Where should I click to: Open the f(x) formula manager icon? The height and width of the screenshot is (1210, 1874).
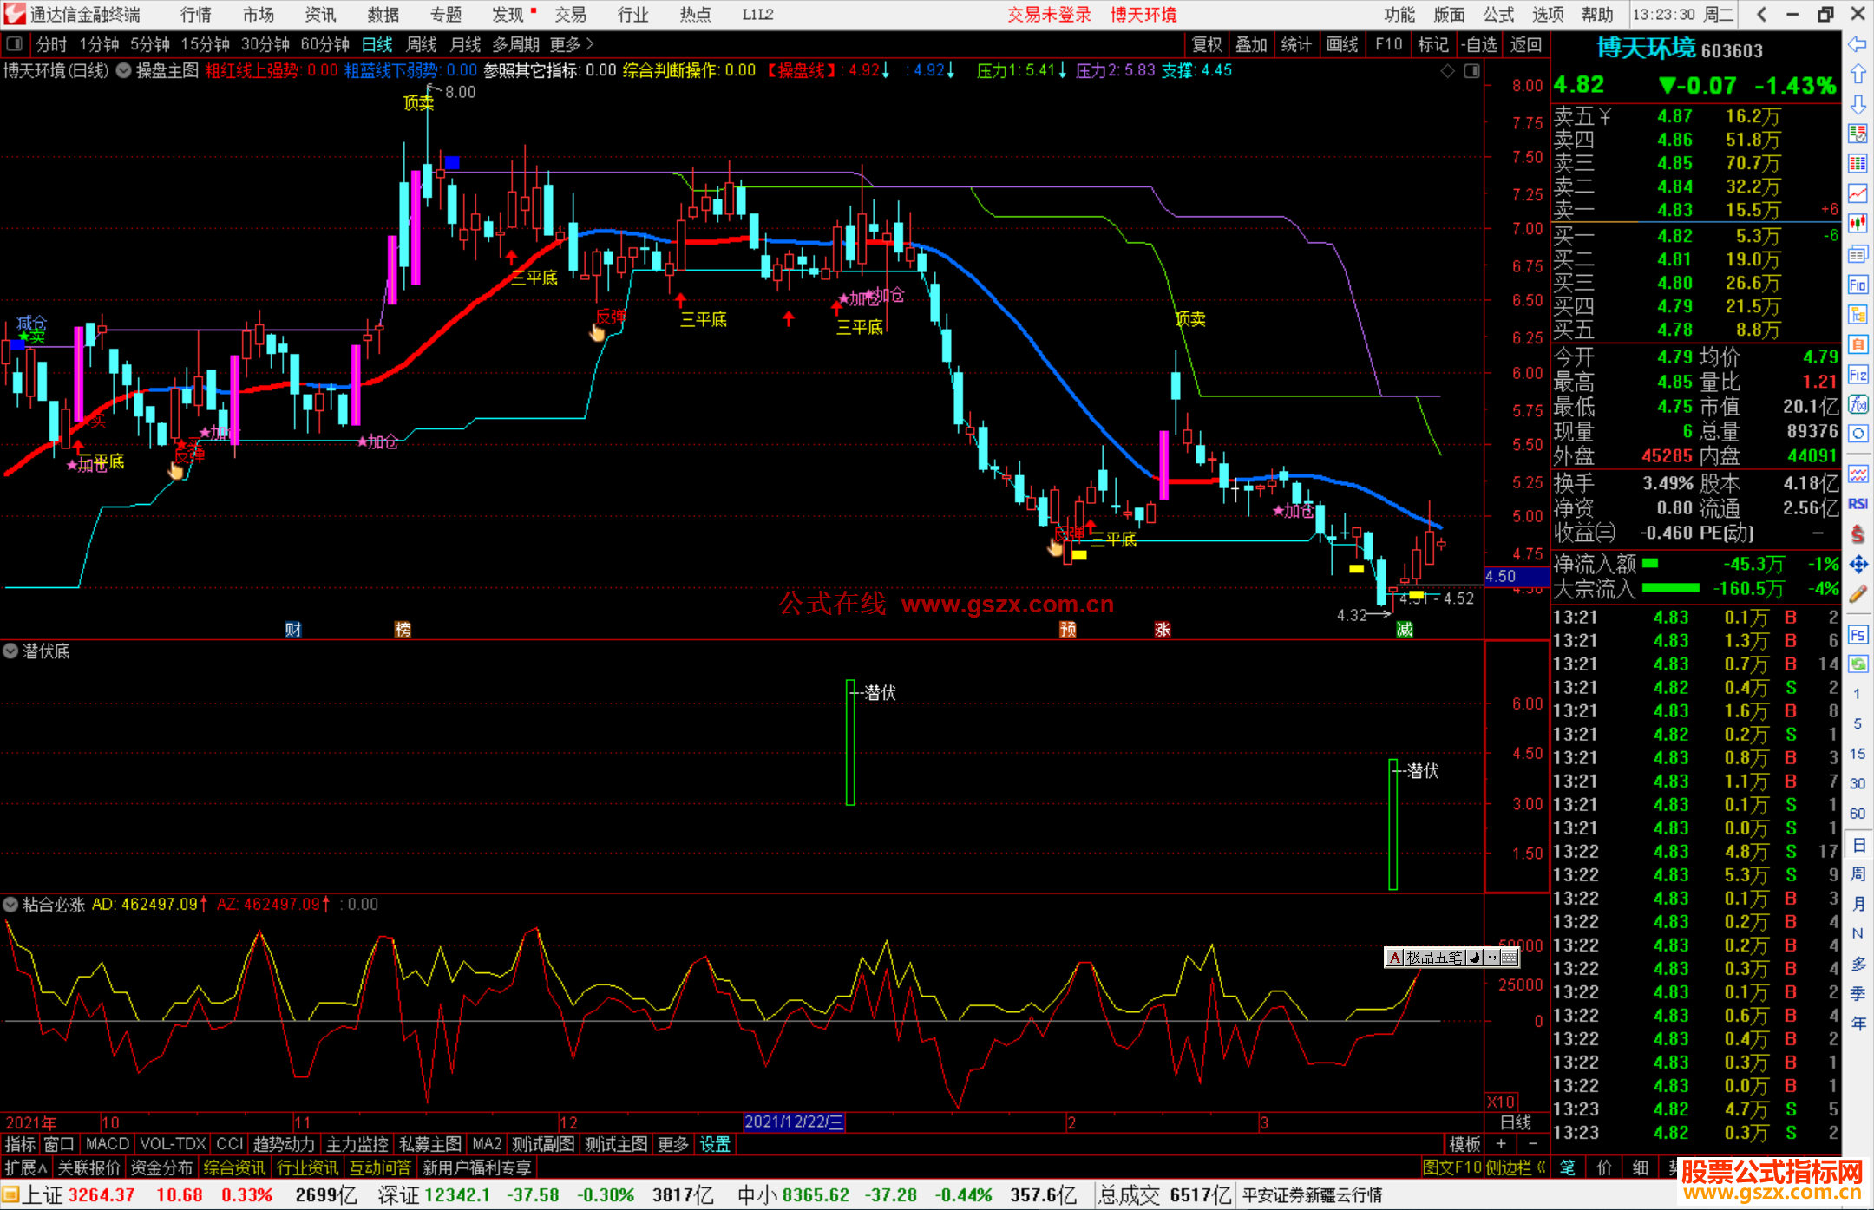(x=1858, y=404)
